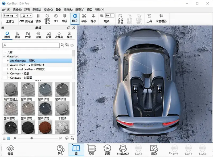Image resolution: width=213 pixels, height=157 pixels.
Task: Toggle GPU rendering mode
Action: point(56,18)
